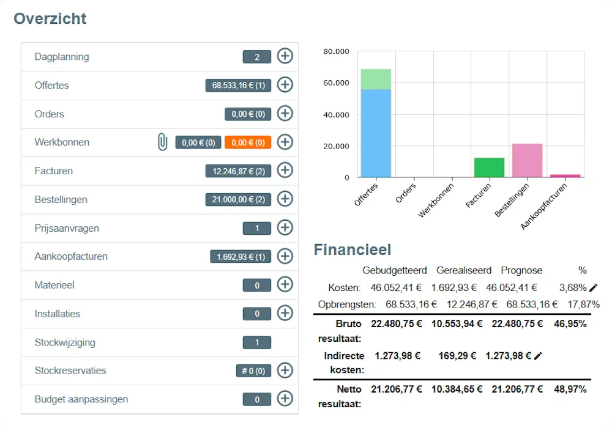Click the Netto resultaat percentage 48,97%

pyautogui.click(x=570, y=389)
